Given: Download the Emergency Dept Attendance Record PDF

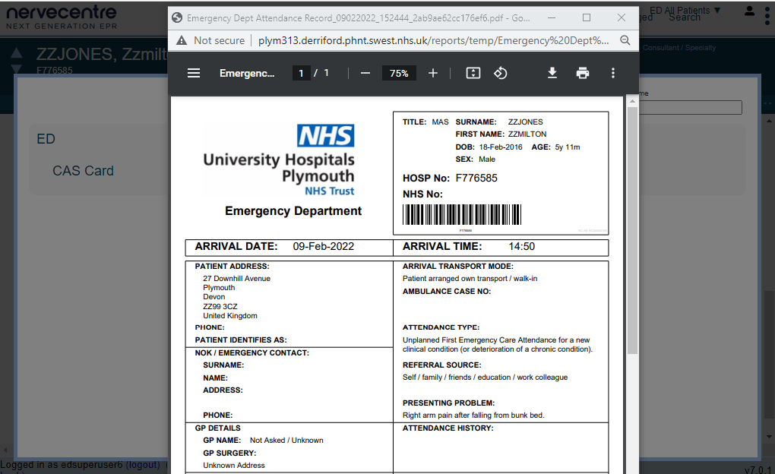Looking at the screenshot, I should click(552, 73).
